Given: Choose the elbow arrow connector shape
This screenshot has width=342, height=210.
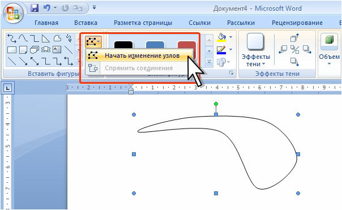Looking at the screenshot, I should click(57, 61).
